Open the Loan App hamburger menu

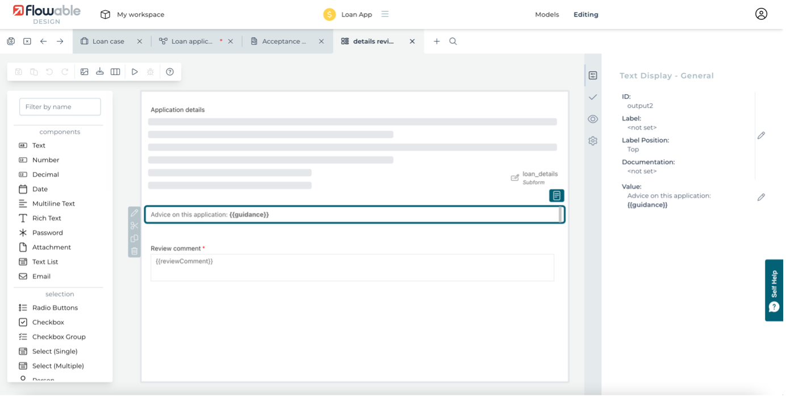tap(385, 14)
